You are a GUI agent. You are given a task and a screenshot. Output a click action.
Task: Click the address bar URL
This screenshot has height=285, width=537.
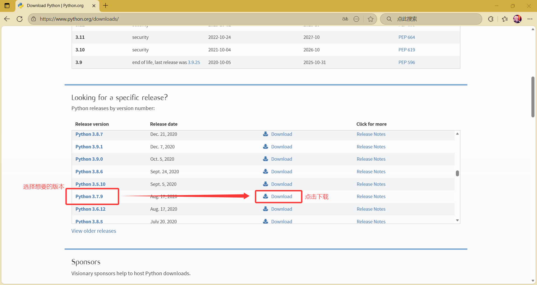coord(79,19)
